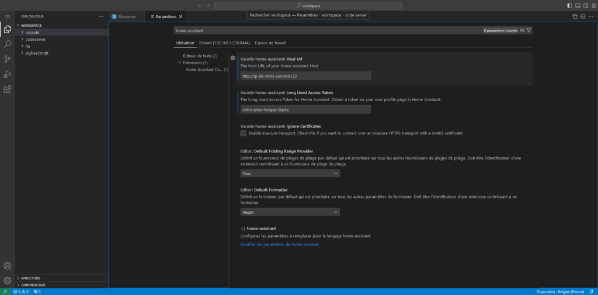Expand the .vscode folder
The width and height of the screenshot is (598, 295).
tap(62, 33)
